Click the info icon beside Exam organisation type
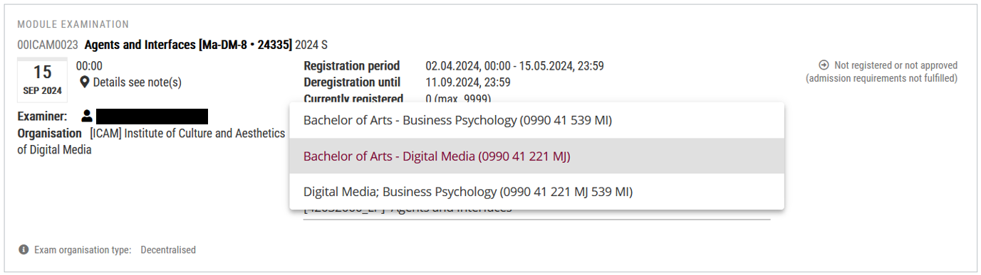Image resolution: width=981 pixels, height=275 pixels. pyautogui.click(x=24, y=249)
